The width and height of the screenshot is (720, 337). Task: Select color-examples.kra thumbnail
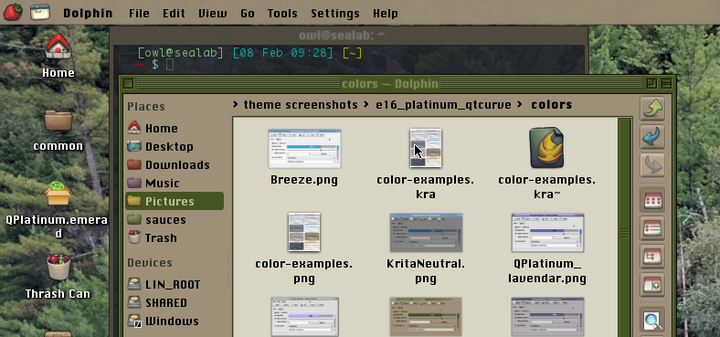[x=425, y=148]
